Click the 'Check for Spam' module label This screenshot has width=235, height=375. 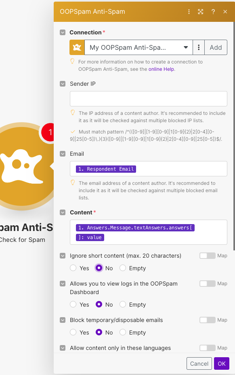[x=22, y=239]
